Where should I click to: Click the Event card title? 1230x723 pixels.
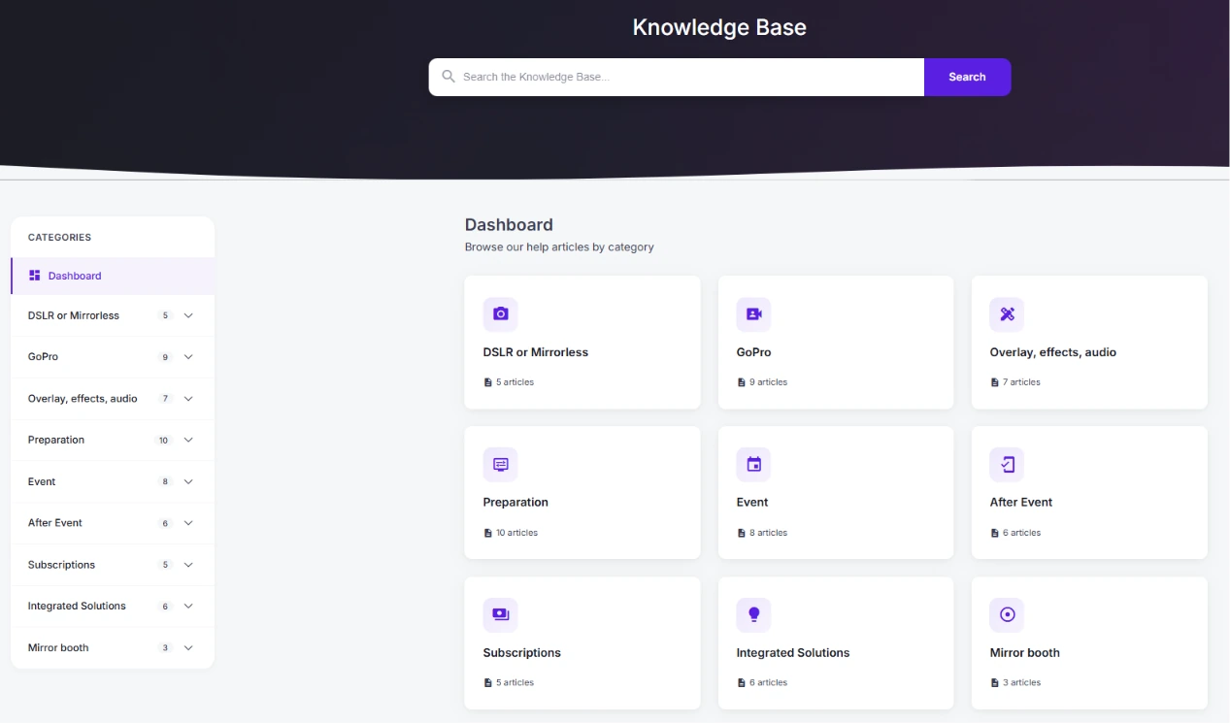click(752, 502)
